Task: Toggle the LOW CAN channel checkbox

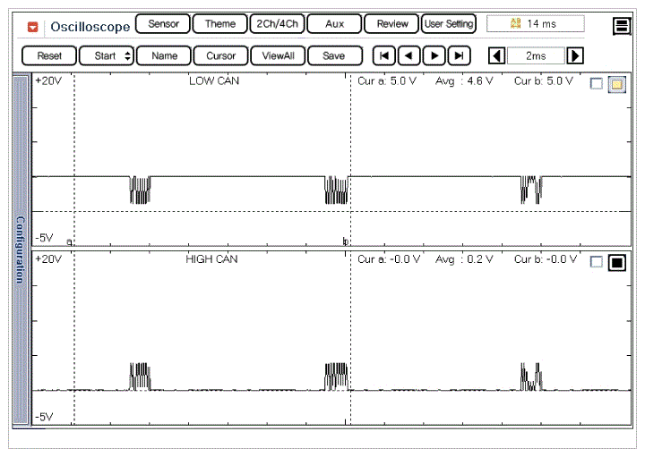Action: (x=596, y=84)
